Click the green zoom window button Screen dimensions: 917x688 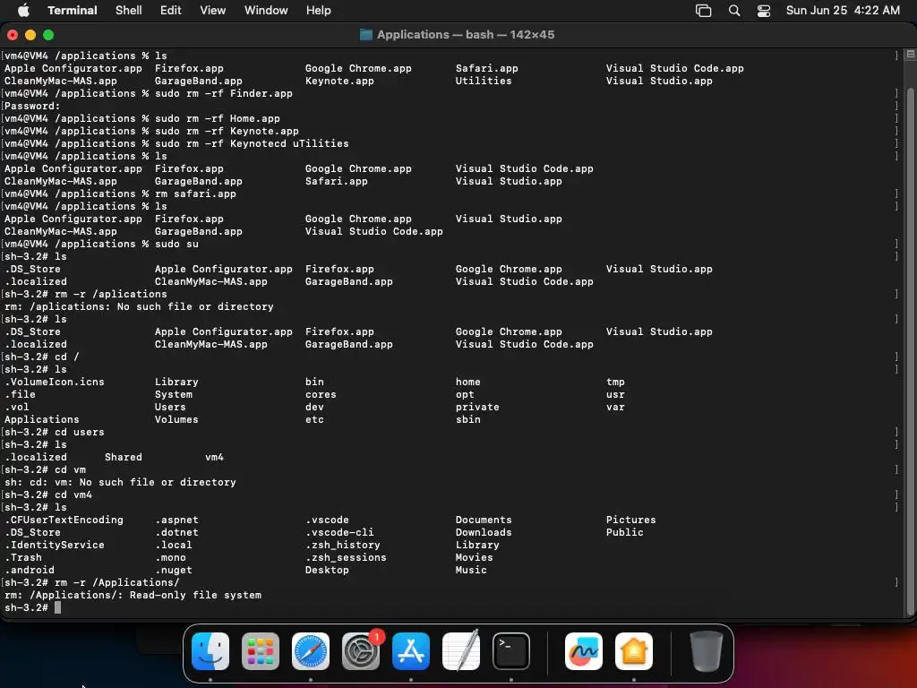48,35
